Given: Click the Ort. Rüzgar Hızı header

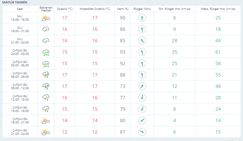Looking at the screenshot, I should [x=174, y=9].
